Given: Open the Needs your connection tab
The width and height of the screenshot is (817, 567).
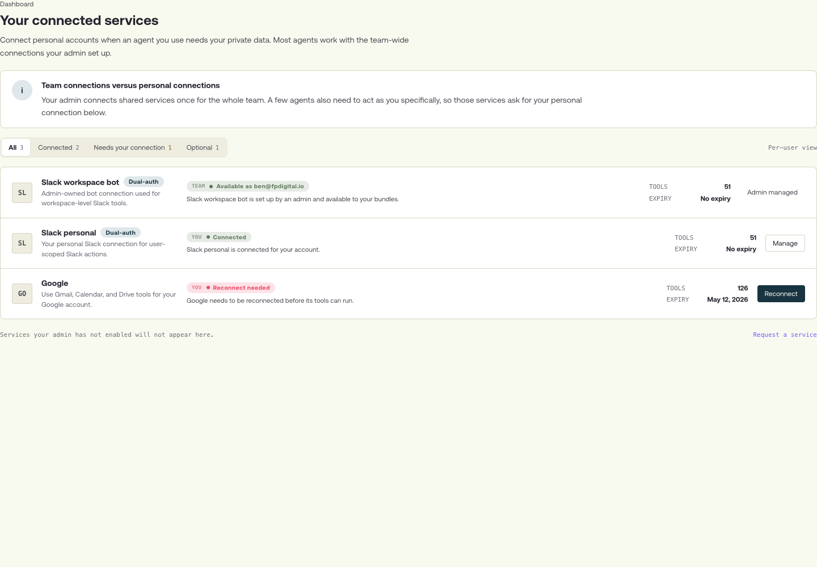Looking at the screenshot, I should pos(133,147).
